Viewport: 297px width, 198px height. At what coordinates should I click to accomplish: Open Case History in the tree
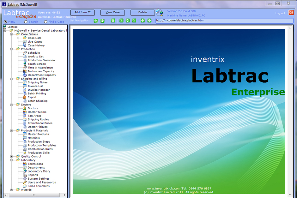point(36,45)
